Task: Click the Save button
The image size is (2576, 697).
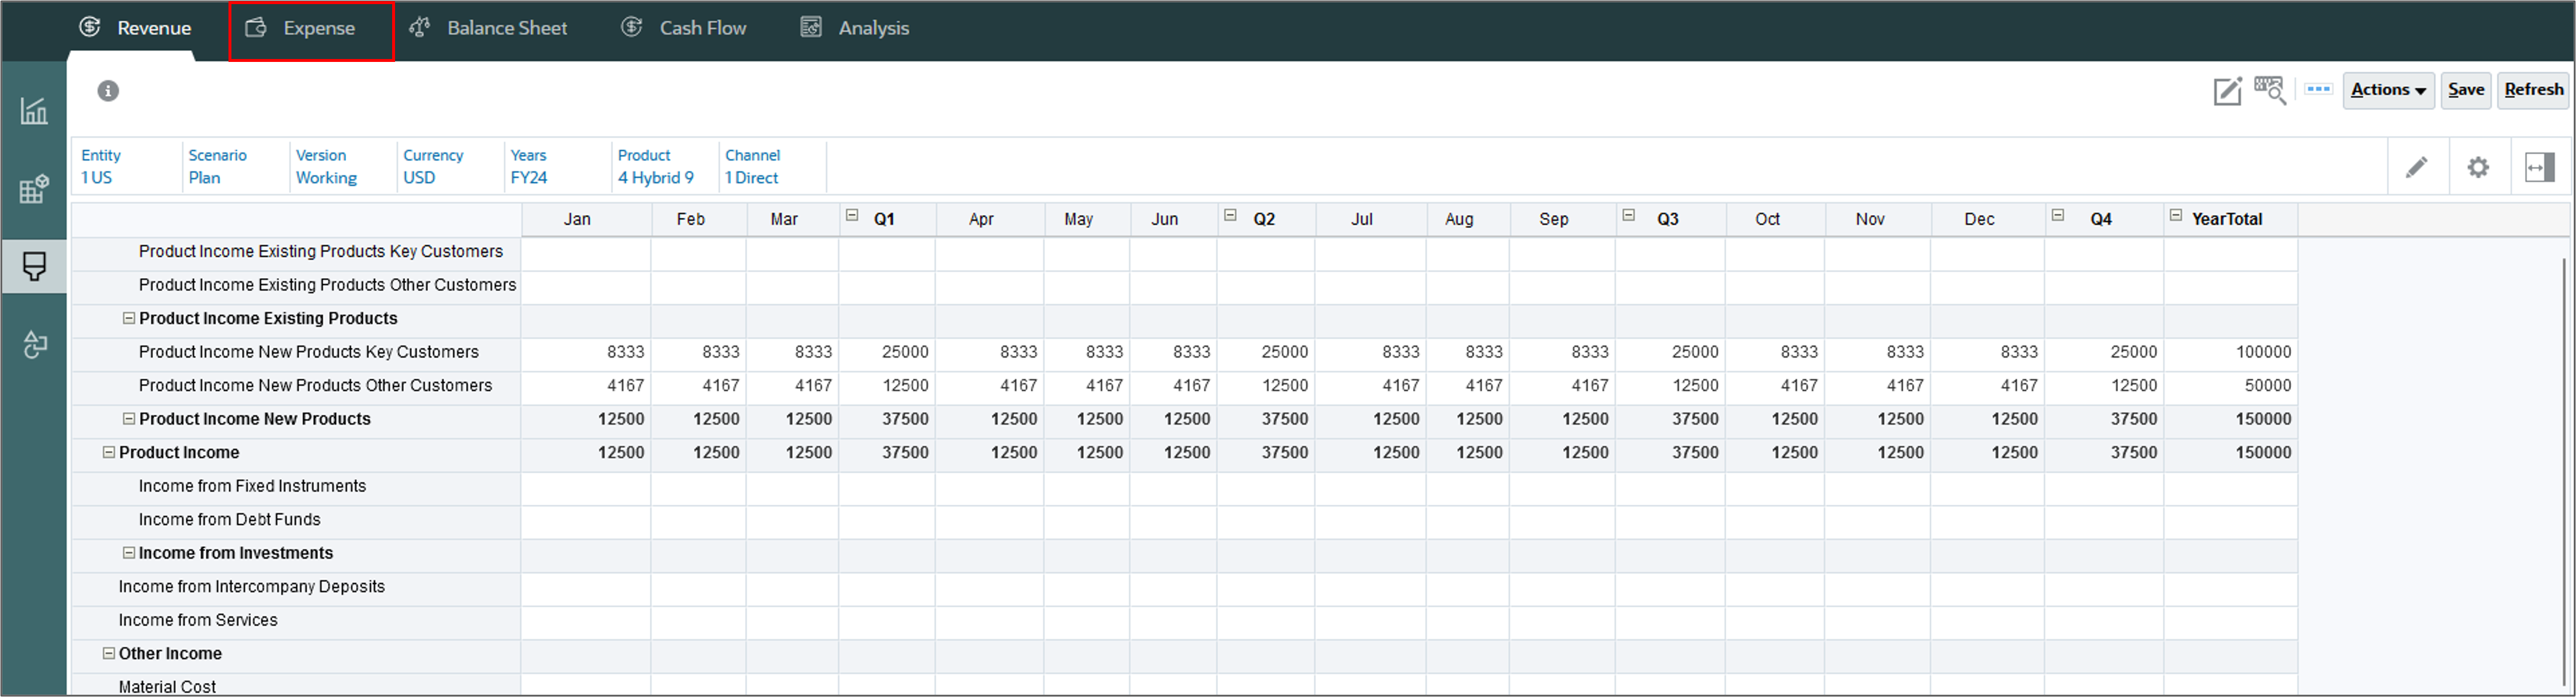Action: (x=2465, y=89)
